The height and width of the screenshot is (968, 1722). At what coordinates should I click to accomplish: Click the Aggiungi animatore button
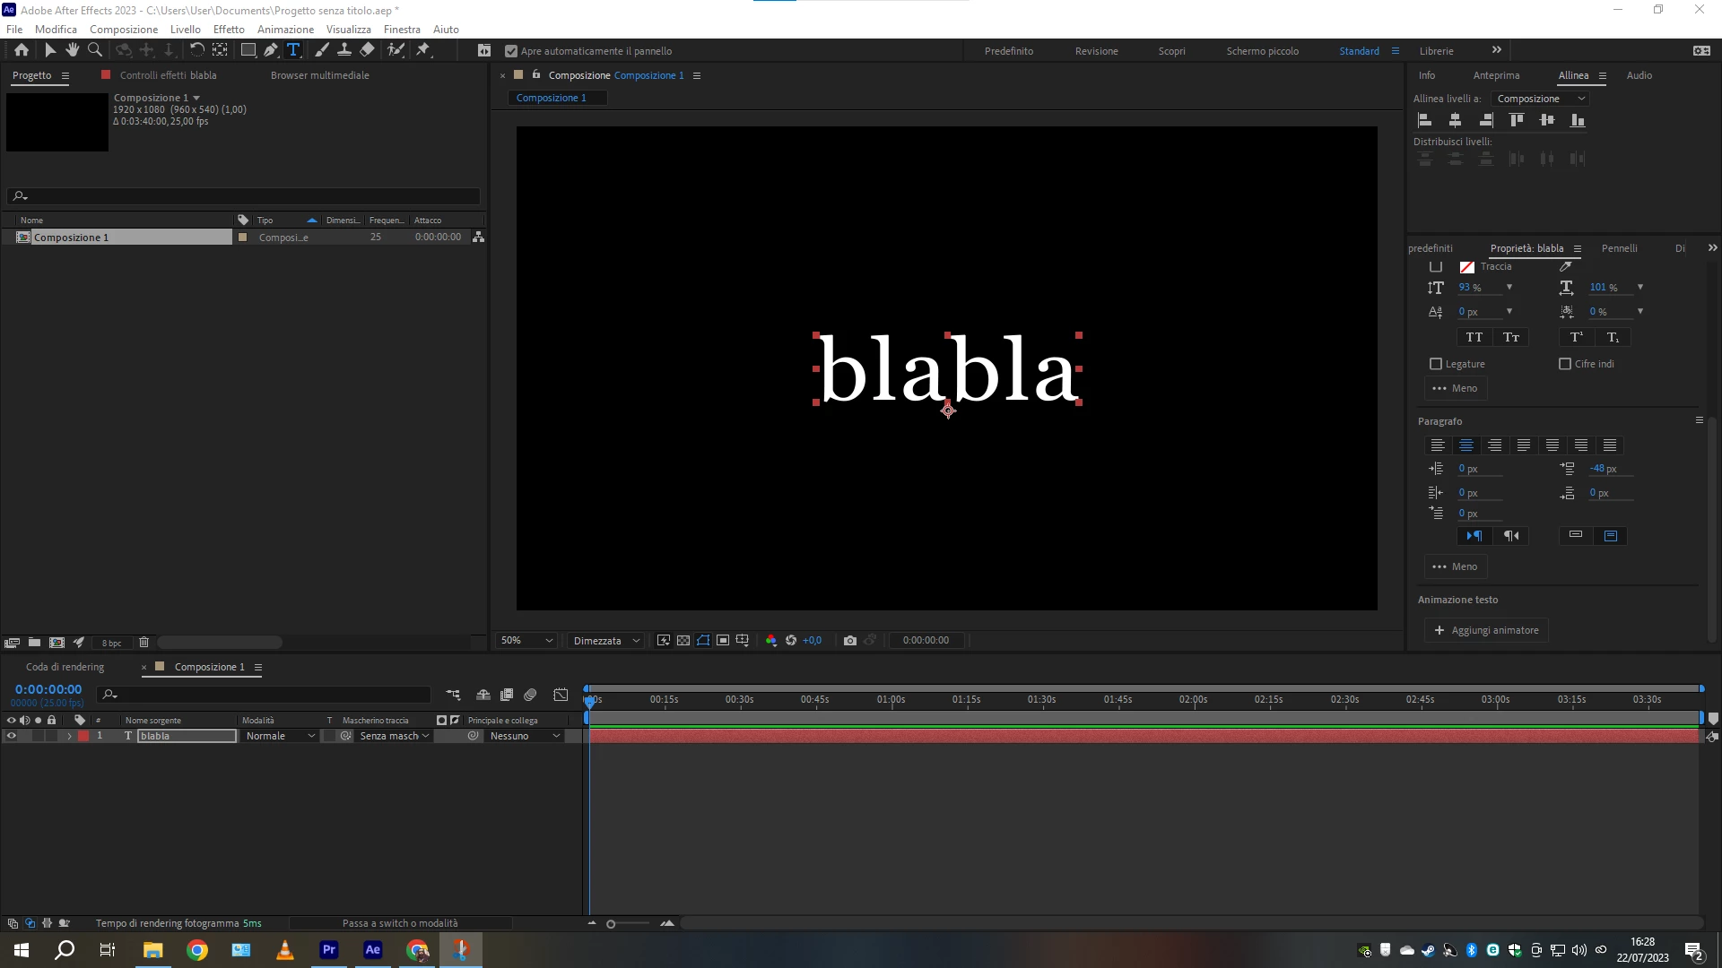1486,630
